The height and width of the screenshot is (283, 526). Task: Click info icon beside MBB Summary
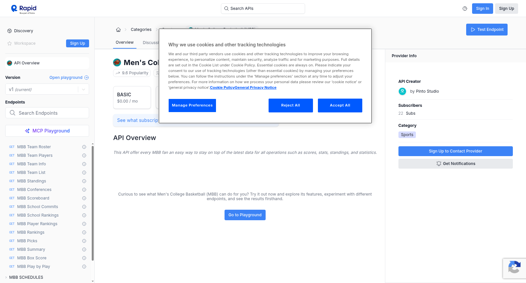tap(84, 249)
